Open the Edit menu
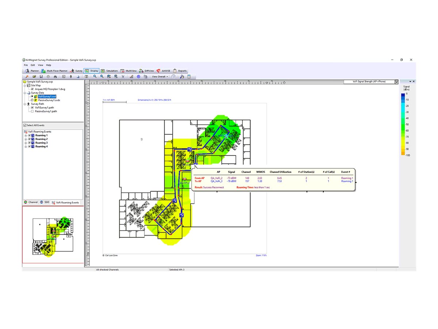This screenshot has width=438, height=329. pos(33,65)
